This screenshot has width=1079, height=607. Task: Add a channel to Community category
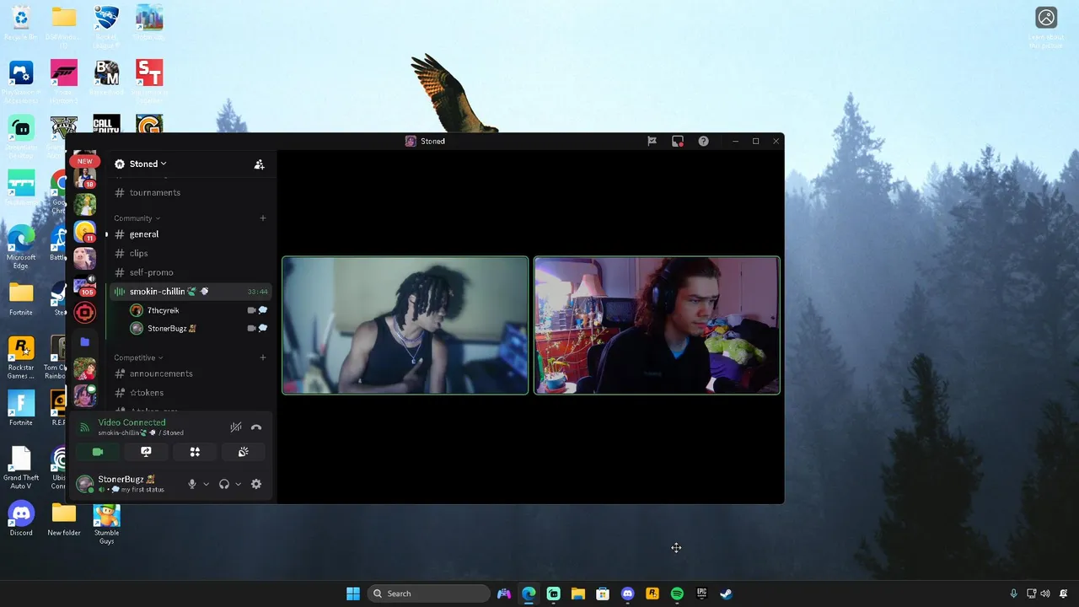click(263, 218)
